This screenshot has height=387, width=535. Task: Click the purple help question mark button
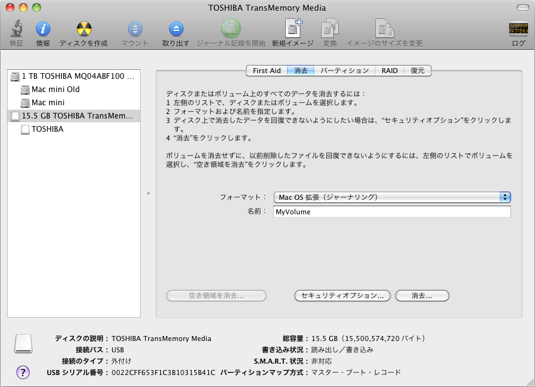click(23, 372)
